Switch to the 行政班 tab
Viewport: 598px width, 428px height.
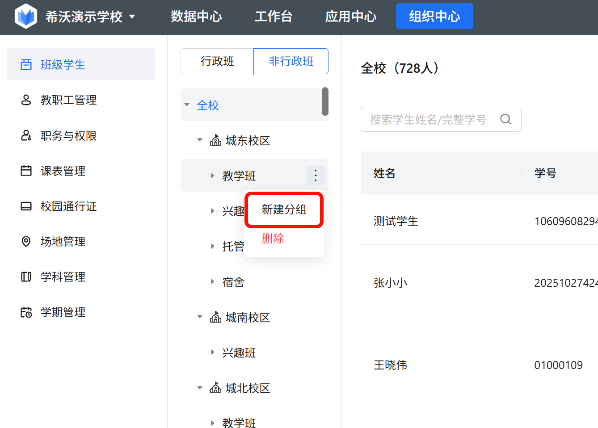(217, 61)
